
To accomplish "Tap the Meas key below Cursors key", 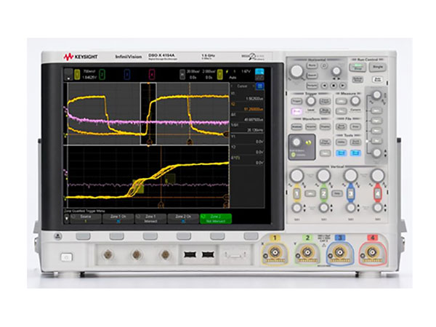I will [341, 111].
